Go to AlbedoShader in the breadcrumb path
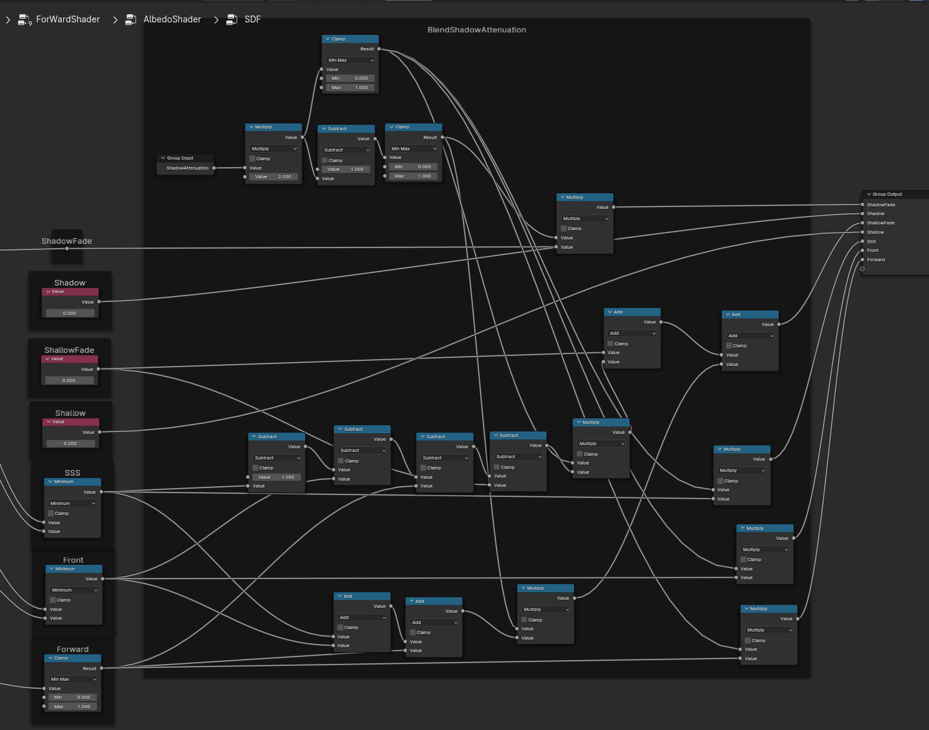Image resolution: width=929 pixels, height=730 pixels. tap(172, 20)
